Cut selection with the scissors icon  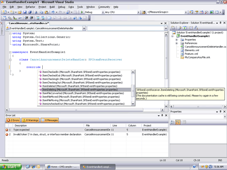pyautogui.click(x=36, y=12)
